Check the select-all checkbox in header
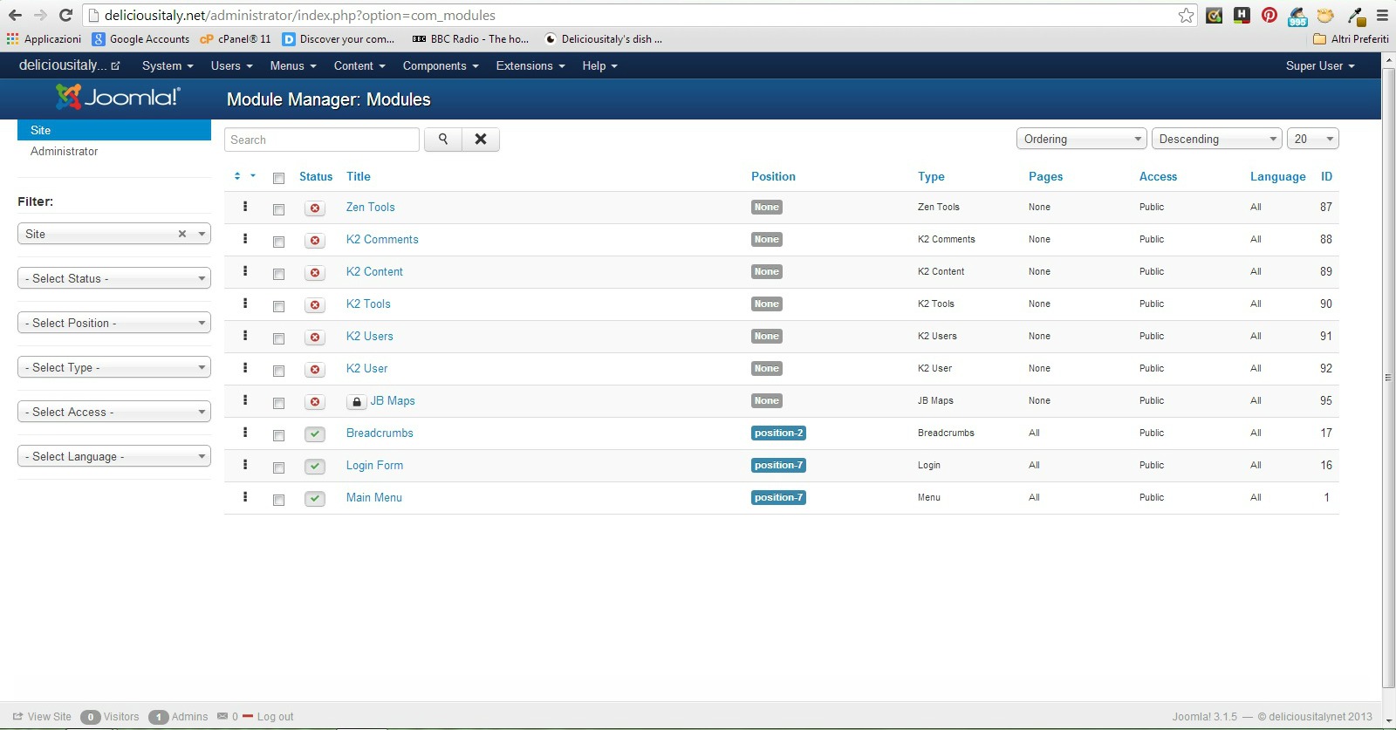The width and height of the screenshot is (1396, 730). pos(279,178)
